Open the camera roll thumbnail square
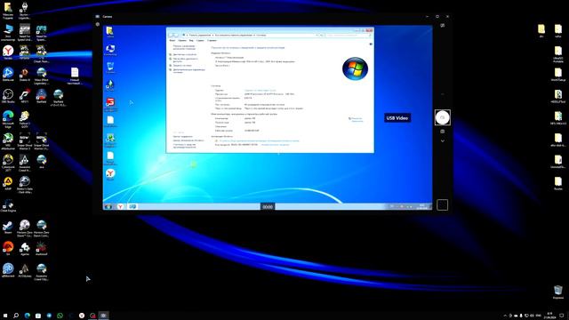Viewport: 569px width, 320px height. pos(443,205)
